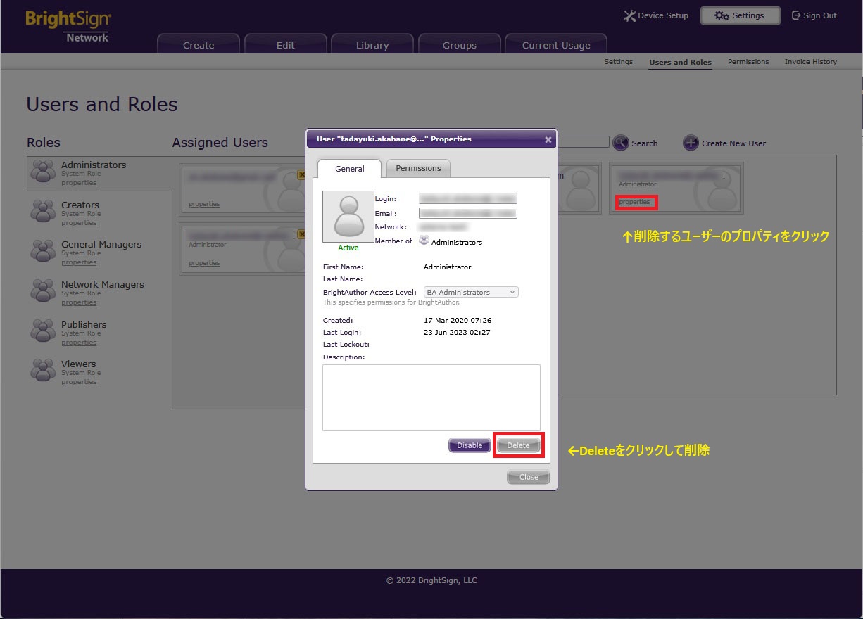Click the Disable user button
This screenshot has width=863, height=619.
(470, 445)
